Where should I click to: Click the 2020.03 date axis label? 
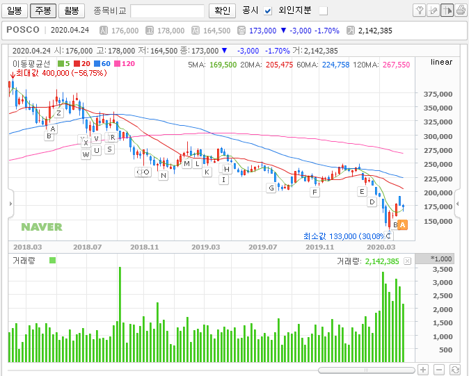point(381,247)
